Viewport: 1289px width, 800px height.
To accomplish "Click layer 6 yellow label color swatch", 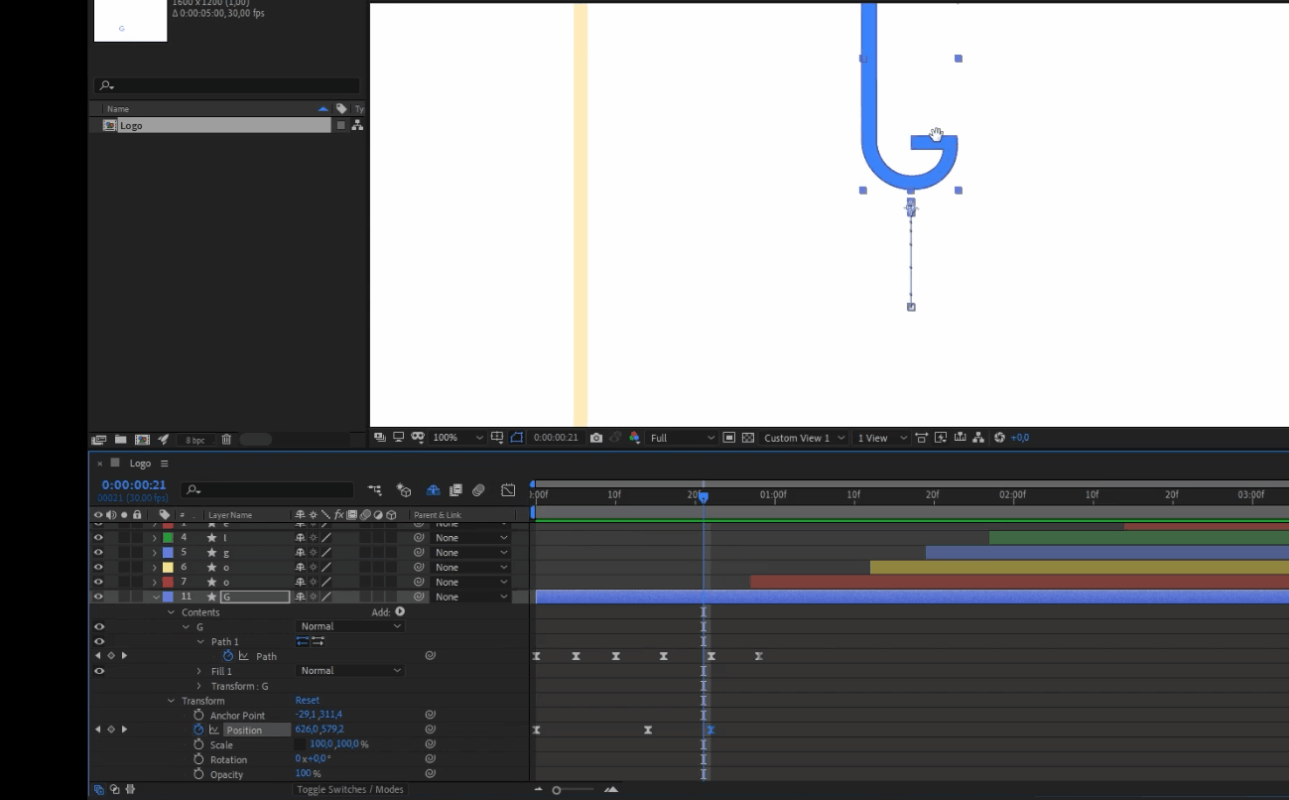I will (168, 568).
